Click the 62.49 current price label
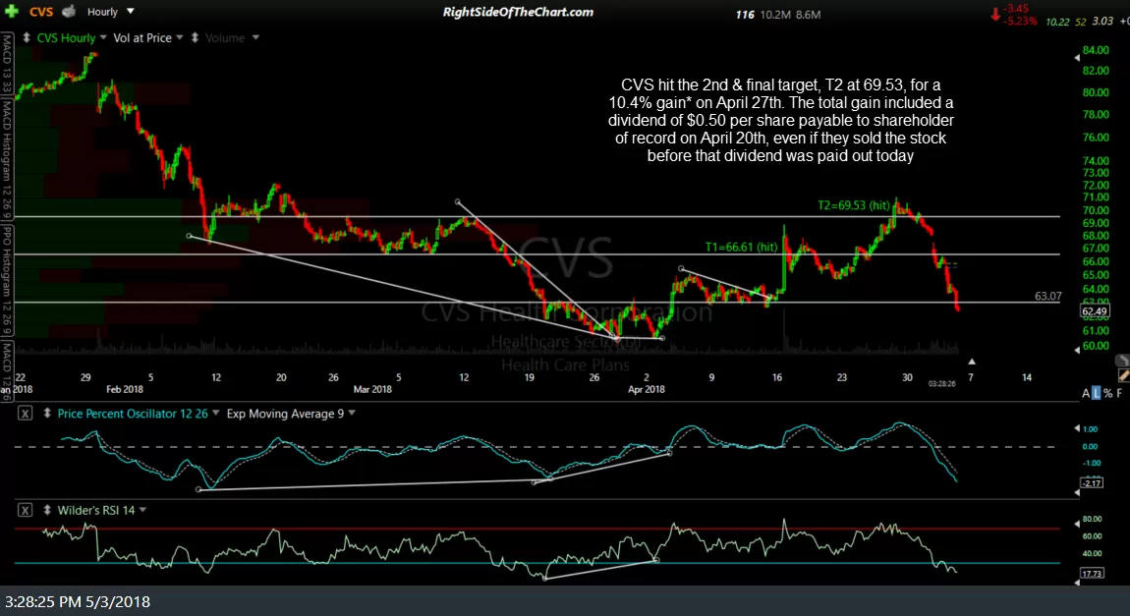The width and height of the screenshot is (1130, 616). coord(1094,311)
